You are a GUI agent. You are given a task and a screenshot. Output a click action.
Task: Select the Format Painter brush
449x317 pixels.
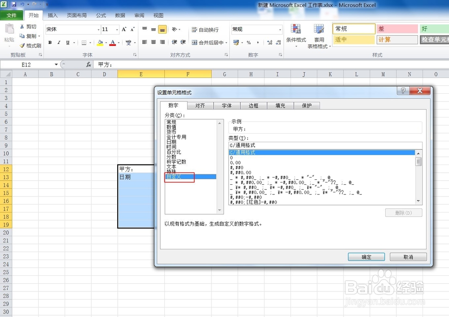(22, 45)
